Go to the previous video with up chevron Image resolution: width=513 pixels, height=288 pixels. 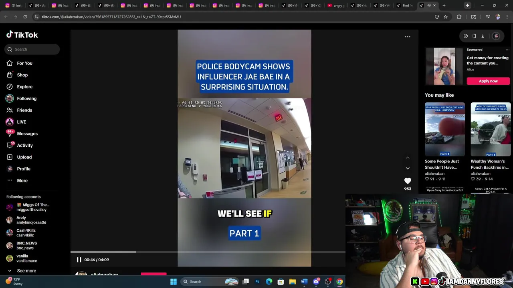tap(408, 158)
